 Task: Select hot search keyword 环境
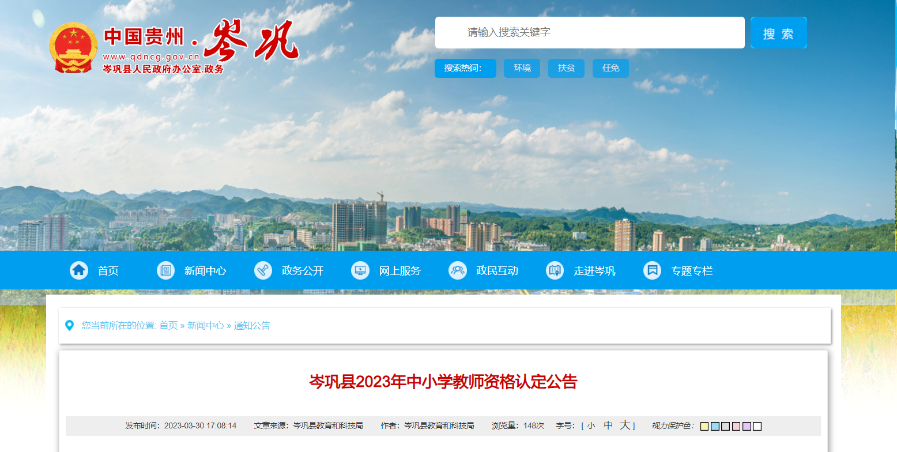pos(522,68)
